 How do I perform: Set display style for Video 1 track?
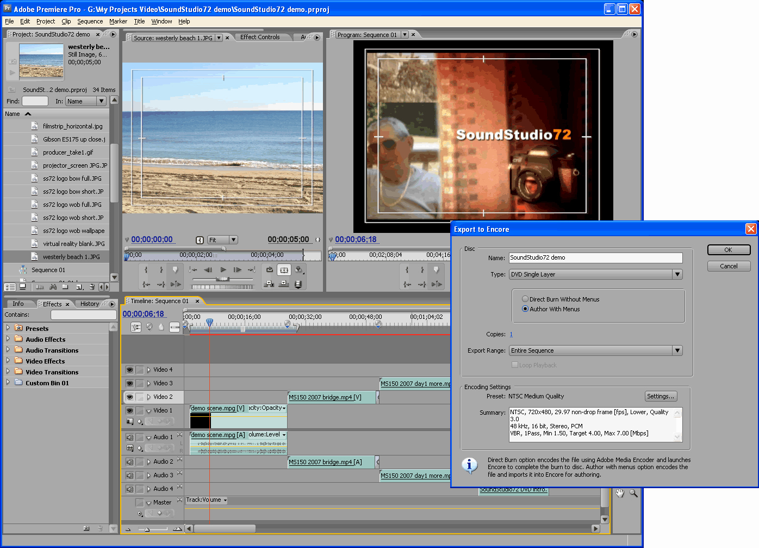tap(130, 422)
